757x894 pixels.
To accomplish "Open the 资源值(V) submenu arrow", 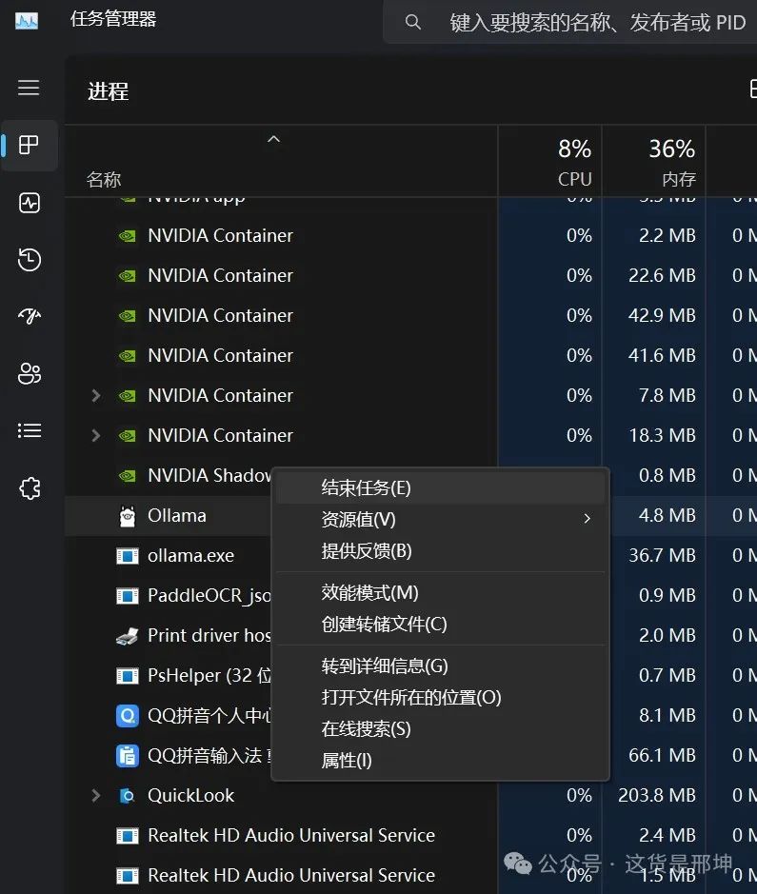I will (588, 518).
